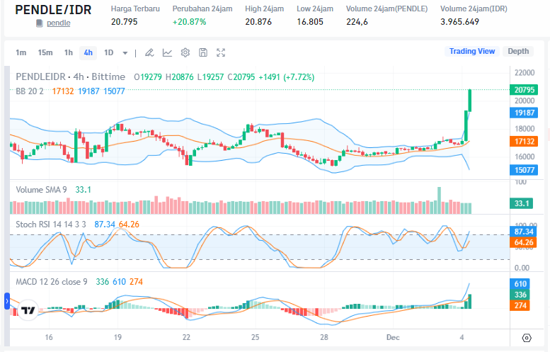550x352 pixels.
Task: Click the latest tall green candle
Action: (470, 101)
